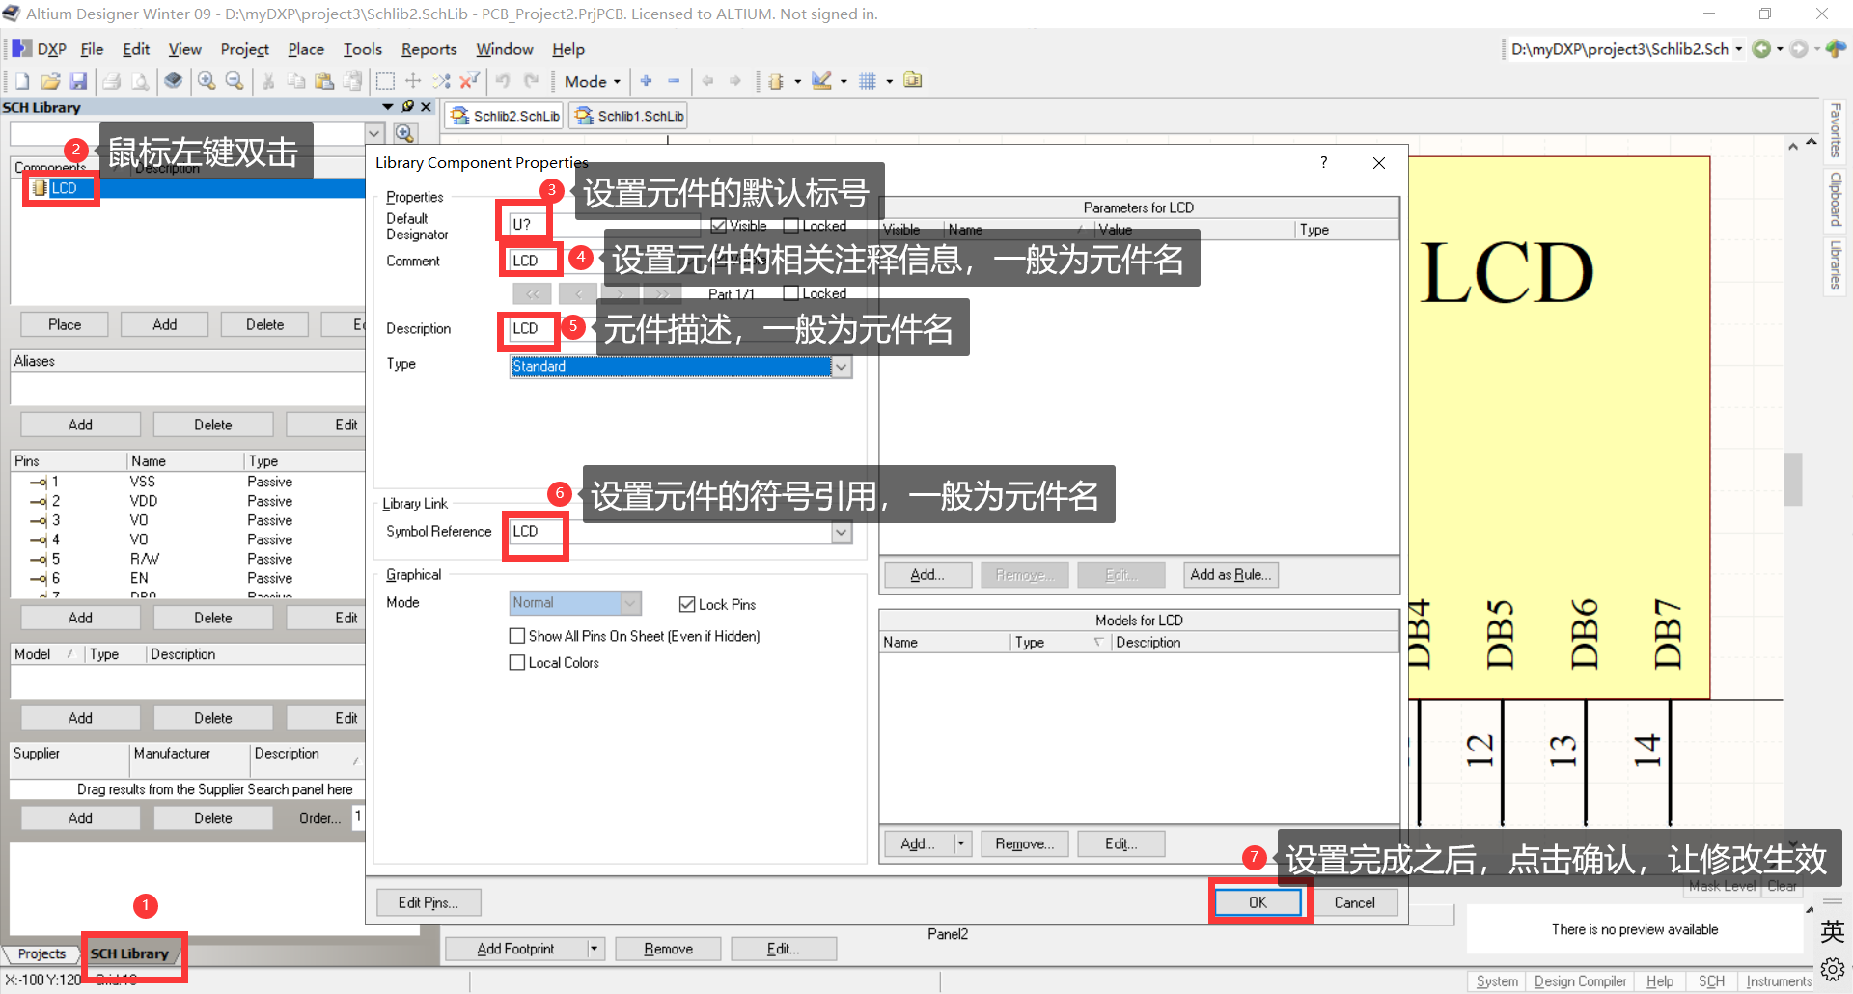Expand the grid options dropdown arrow
The width and height of the screenshot is (1853, 994).
click(x=890, y=81)
